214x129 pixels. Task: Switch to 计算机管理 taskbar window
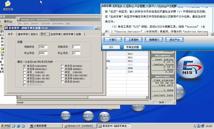[x=45, y=126]
